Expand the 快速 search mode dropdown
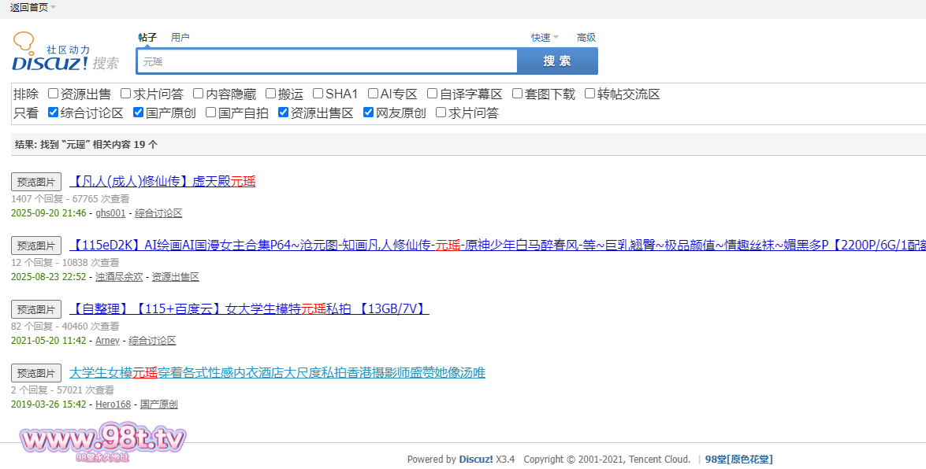926x469 pixels. click(545, 38)
